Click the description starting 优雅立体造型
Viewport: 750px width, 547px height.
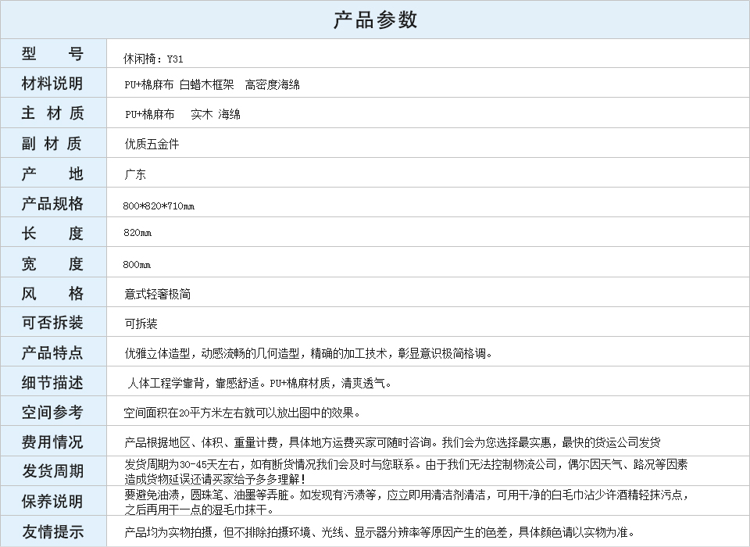pyautogui.click(x=308, y=354)
